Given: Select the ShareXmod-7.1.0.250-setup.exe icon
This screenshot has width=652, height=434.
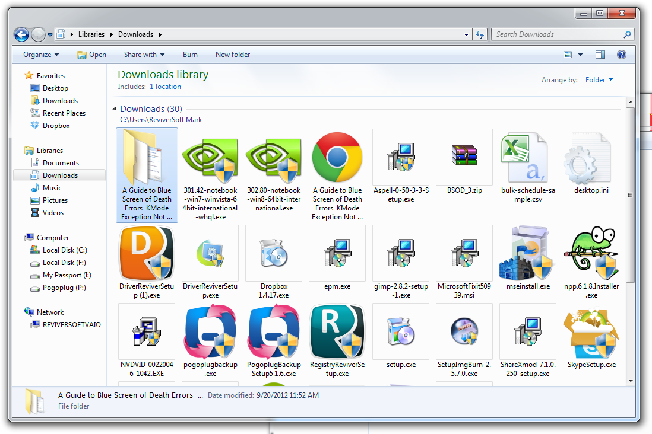Looking at the screenshot, I should tap(528, 331).
